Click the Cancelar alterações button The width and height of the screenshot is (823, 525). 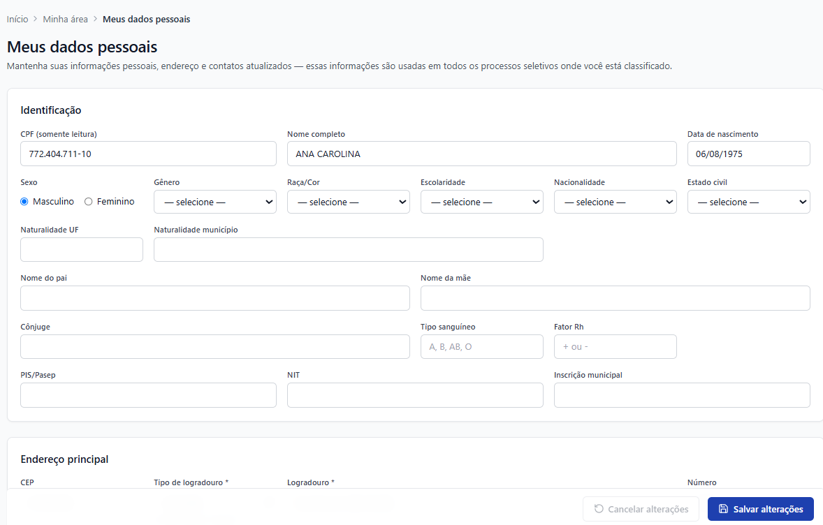tap(641, 509)
